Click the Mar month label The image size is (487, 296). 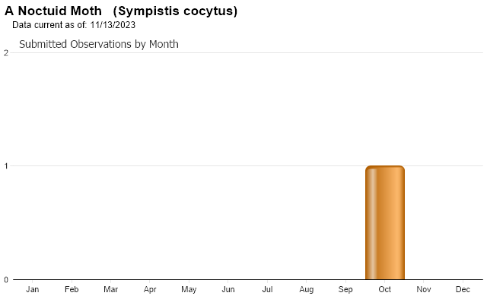coord(110,289)
